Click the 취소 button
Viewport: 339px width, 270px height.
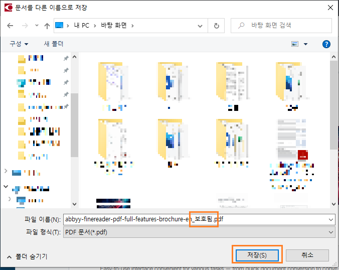click(x=307, y=255)
